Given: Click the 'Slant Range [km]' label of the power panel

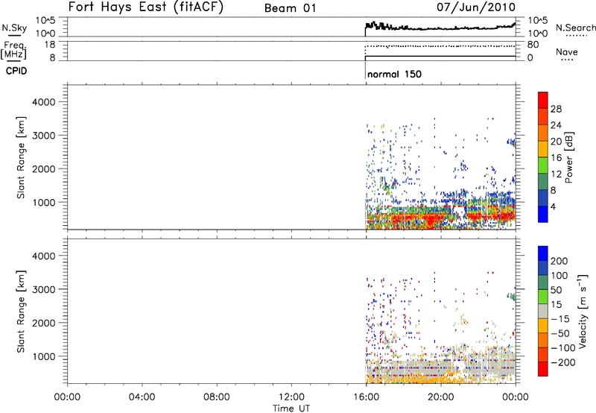Looking at the screenshot, I should pos(21,157).
